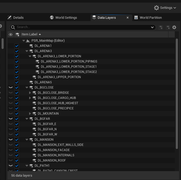Viewport: 181px width, 180px height.
Task: Open the search filter dropdown arrow
Action: coord(152,27)
